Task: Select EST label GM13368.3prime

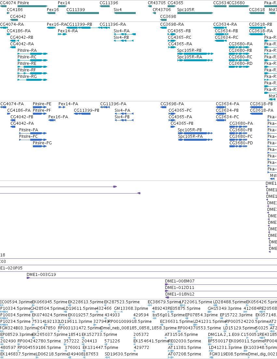Action: click(131, 309)
